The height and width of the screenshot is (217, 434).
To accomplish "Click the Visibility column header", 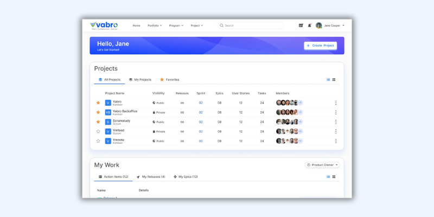I will click(x=158, y=93).
